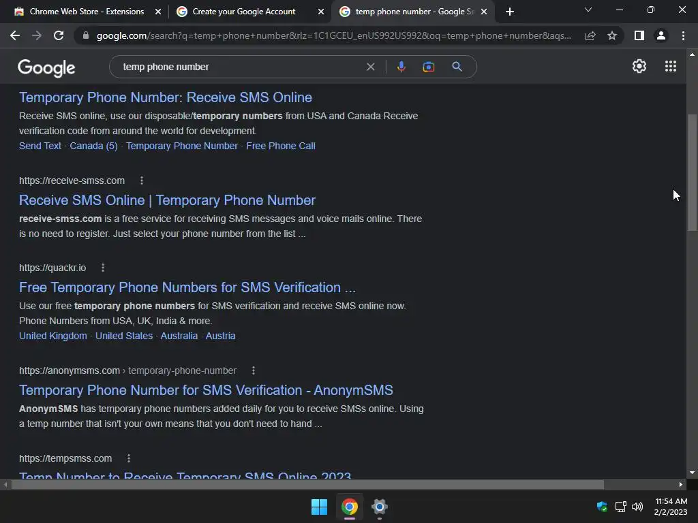Open Google apps grid
Viewport: 698px width, 523px height.
tap(671, 66)
